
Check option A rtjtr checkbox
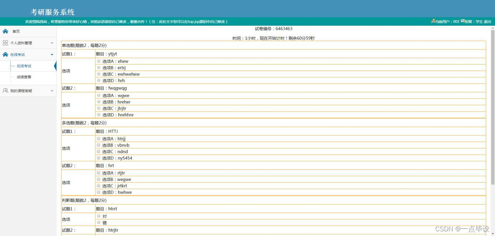pyautogui.click(x=98, y=173)
